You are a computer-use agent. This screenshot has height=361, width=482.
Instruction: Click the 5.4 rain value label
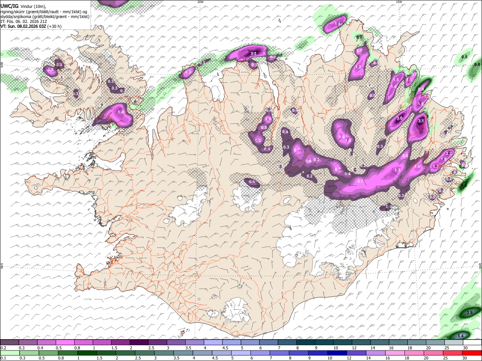coord(460,336)
